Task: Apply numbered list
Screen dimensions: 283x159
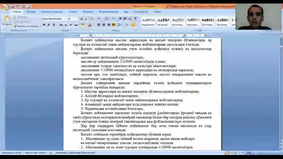Action: point(106,19)
